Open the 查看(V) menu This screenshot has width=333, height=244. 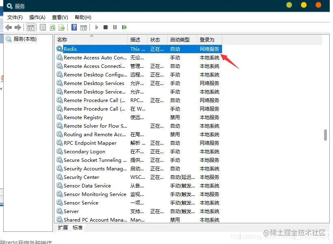[60, 17]
